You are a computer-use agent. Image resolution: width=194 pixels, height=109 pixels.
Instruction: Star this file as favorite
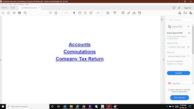(8, 13)
